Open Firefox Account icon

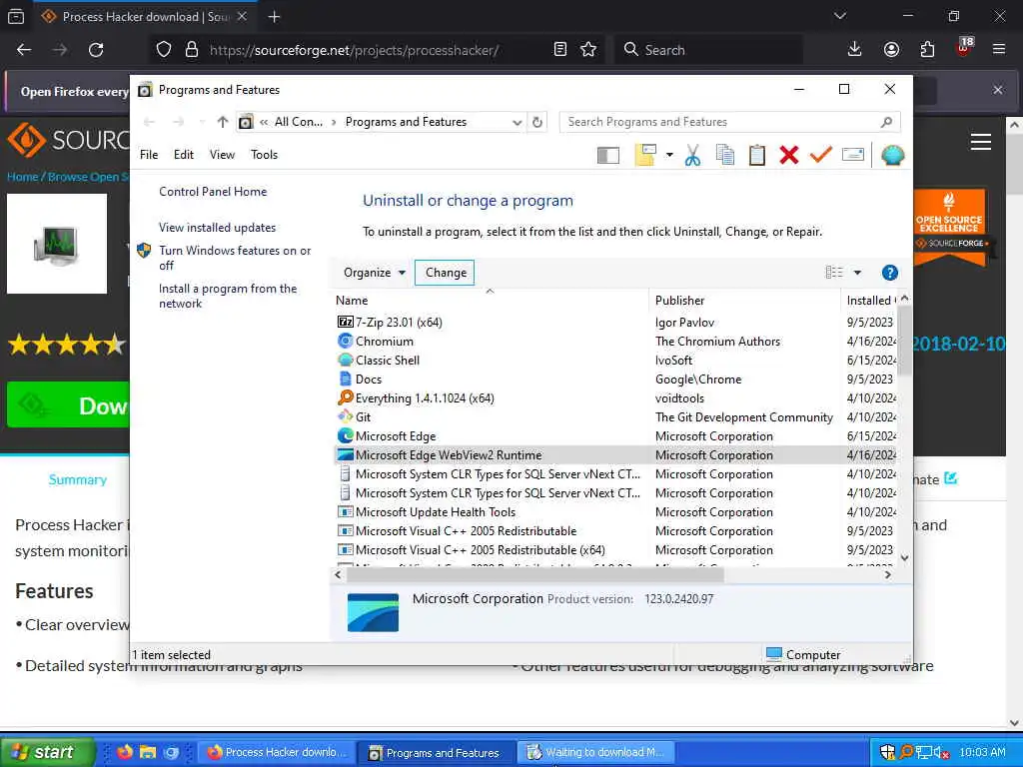click(891, 50)
